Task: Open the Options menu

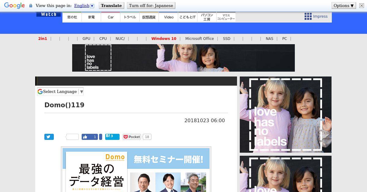Action: tap(344, 5)
